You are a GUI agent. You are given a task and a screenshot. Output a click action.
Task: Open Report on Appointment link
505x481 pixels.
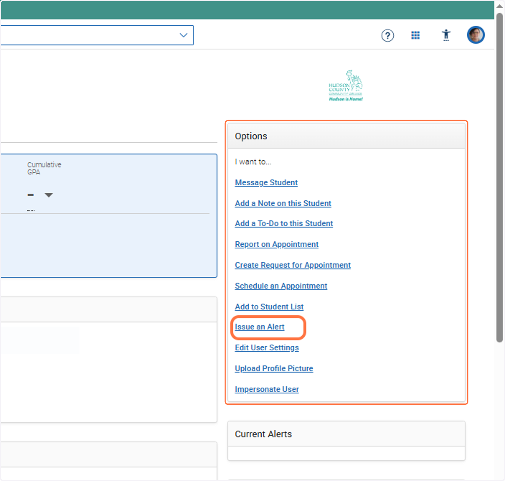click(x=276, y=244)
